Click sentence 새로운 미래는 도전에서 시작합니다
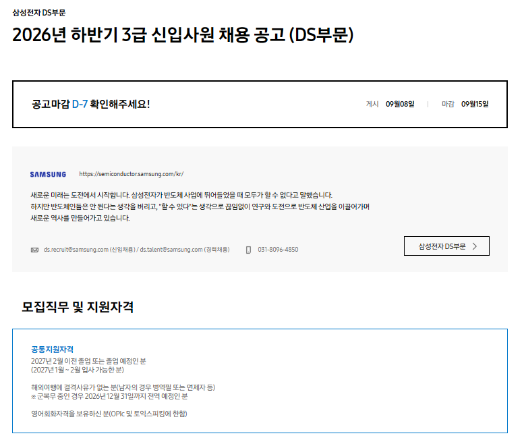524x442 pixels. tap(181, 195)
